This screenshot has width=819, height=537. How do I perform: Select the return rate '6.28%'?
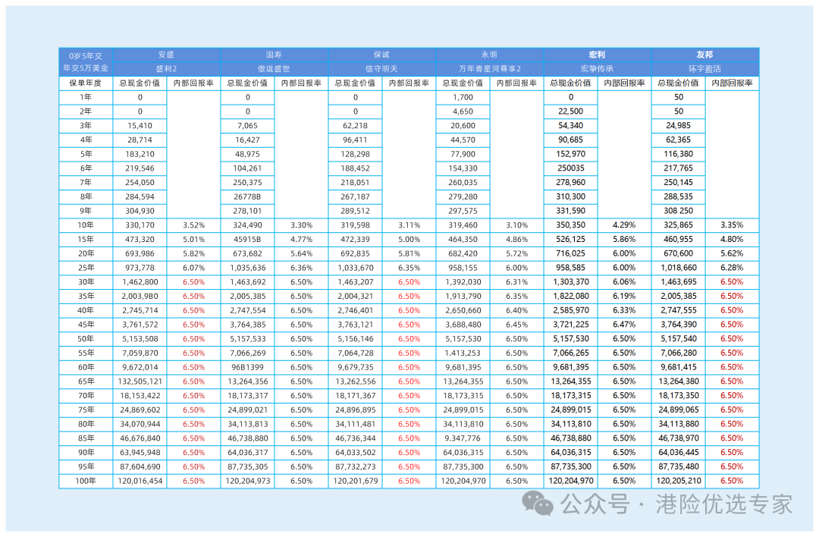pyautogui.click(x=732, y=268)
